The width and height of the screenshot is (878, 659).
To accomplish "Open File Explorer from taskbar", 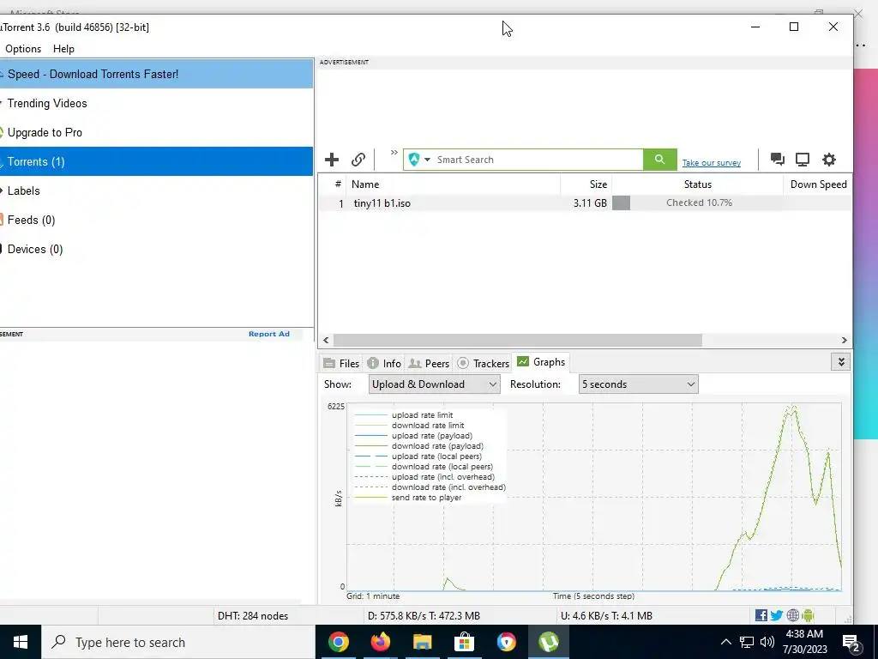I will 422,642.
